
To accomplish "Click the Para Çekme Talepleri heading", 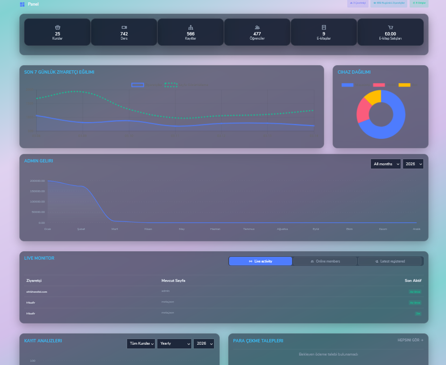I will pos(258,341).
